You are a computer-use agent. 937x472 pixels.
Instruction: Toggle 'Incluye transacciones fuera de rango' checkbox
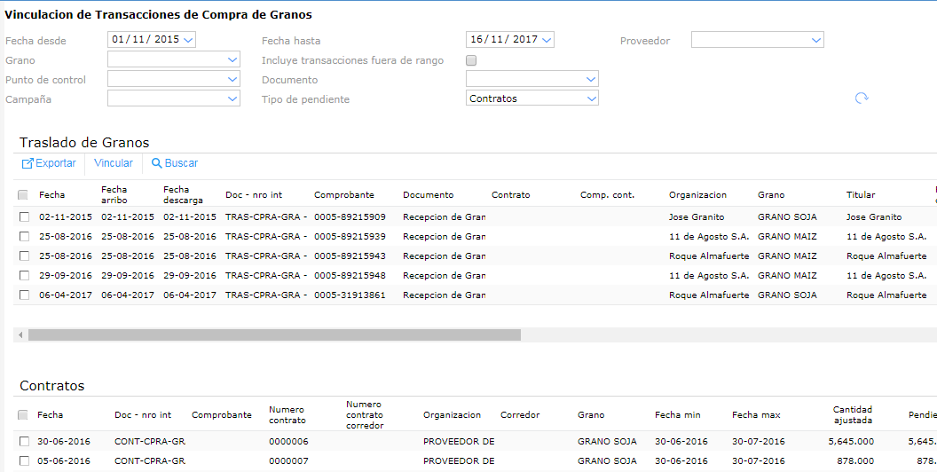coord(471,60)
